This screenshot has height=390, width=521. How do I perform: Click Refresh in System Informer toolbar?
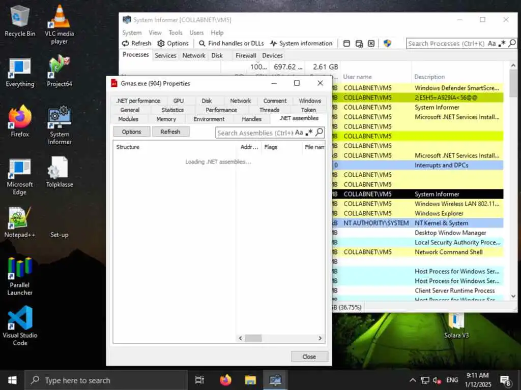pyautogui.click(x=136, y=44)
